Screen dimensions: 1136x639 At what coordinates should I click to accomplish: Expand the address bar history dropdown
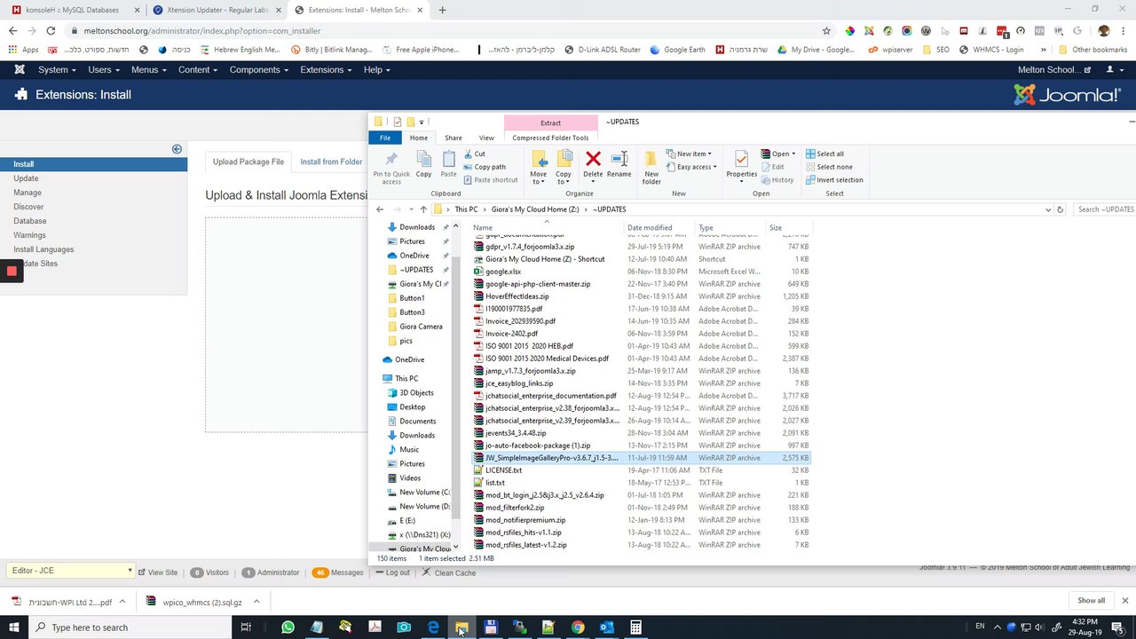click(1048, 209)
